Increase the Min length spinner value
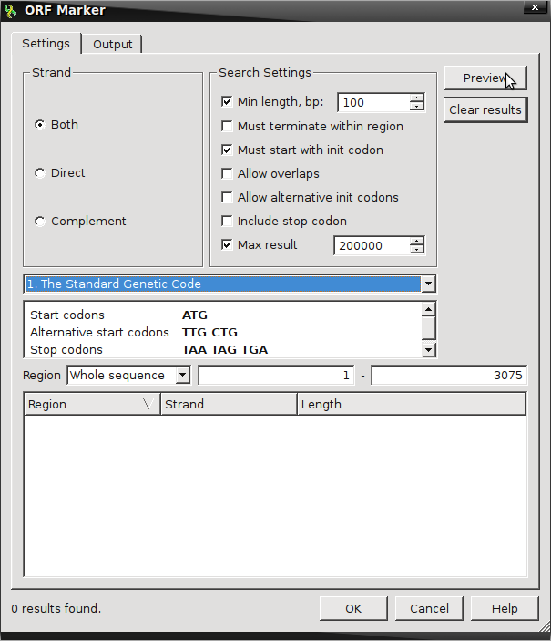The height and width of the screenshot is (641, 551). click(417, 98)
